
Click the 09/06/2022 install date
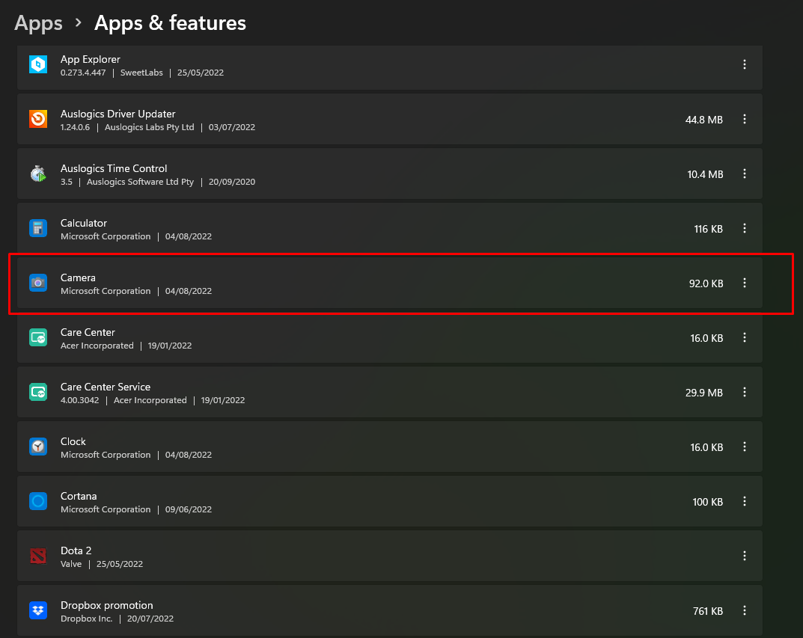tap(188, 509)
